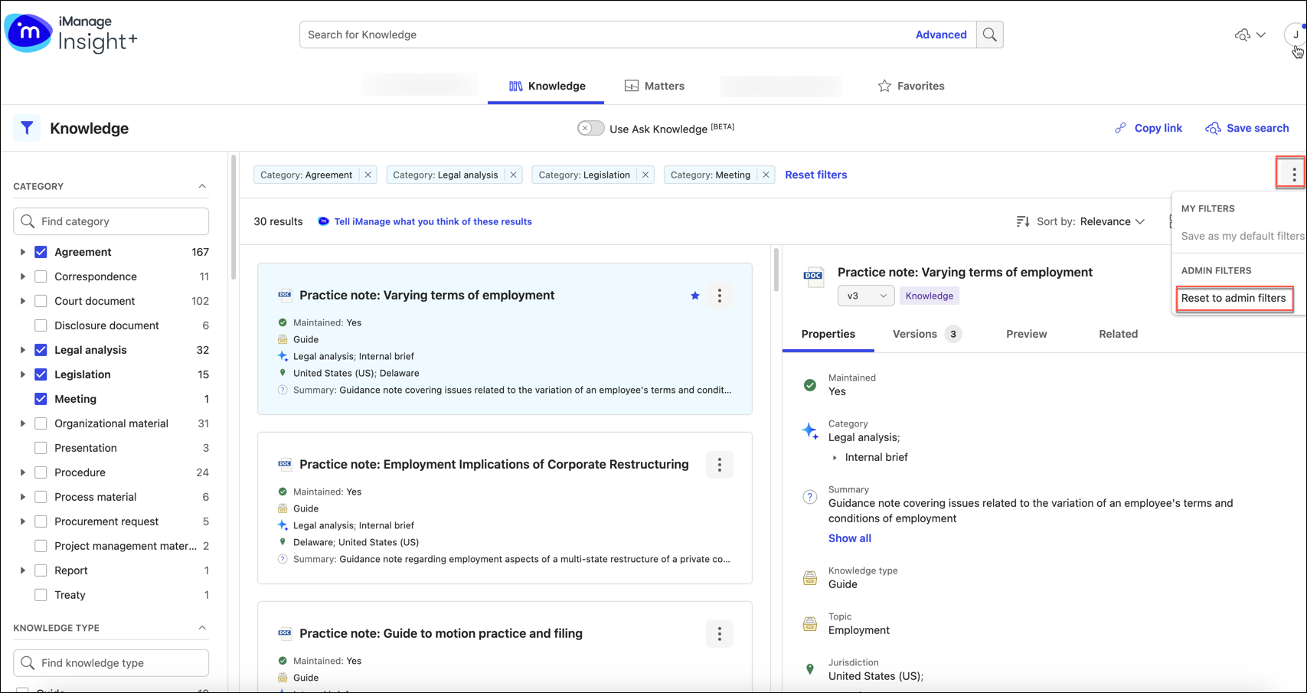Uncheck the Agreement category checkbox
Viewport: 1307px width, 693px height.
pos(41,252)
